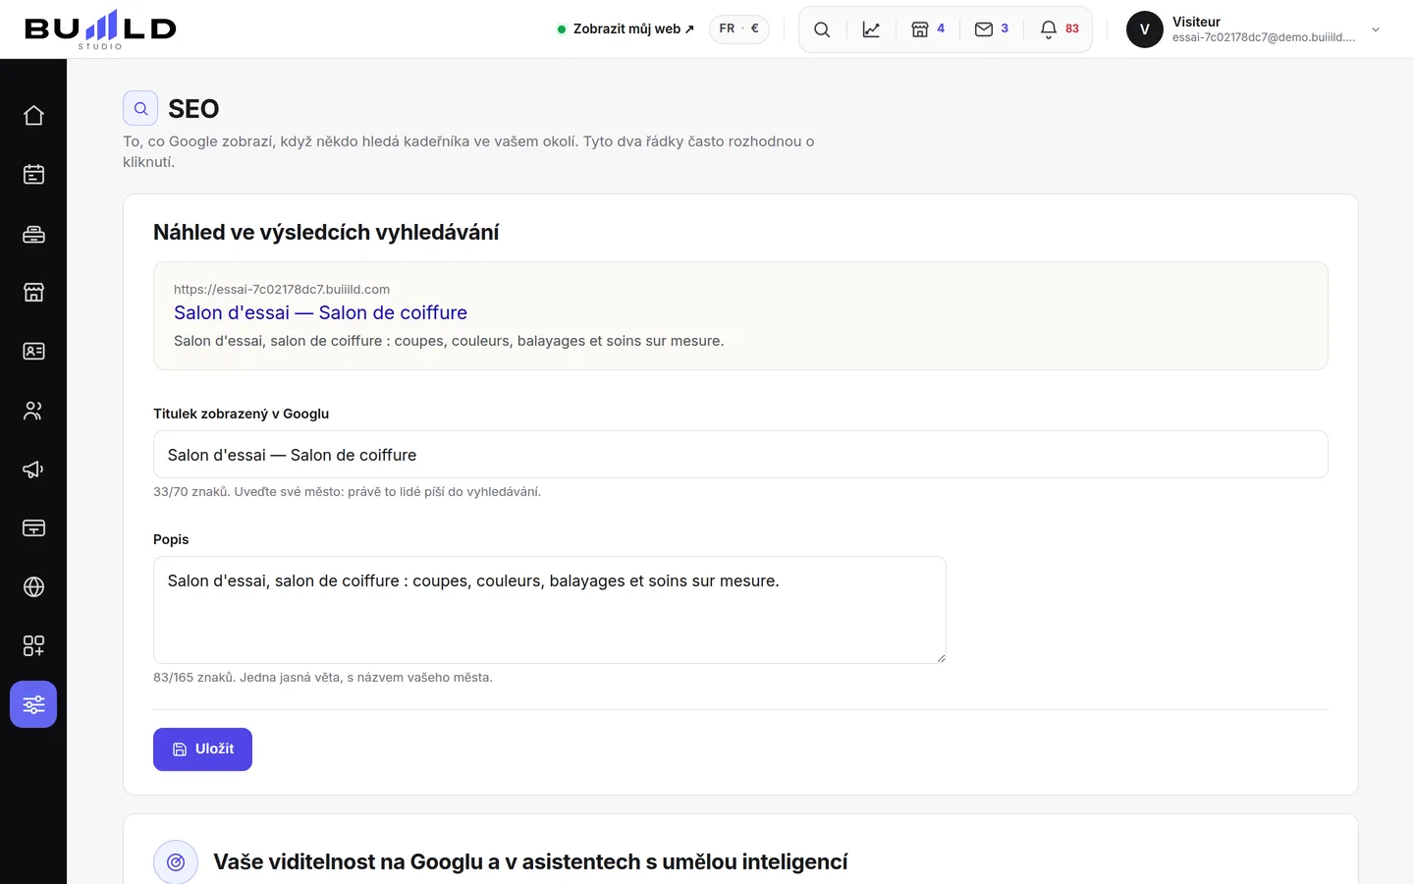The width and height of the screenshot is (1414, 884).
Task: Select the active settings sliders icon in sidebar
Action: coord(33,704)
